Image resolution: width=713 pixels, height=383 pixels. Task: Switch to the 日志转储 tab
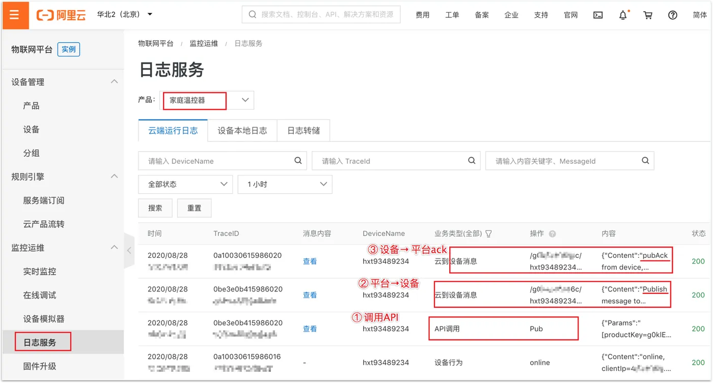click(304, 131)
